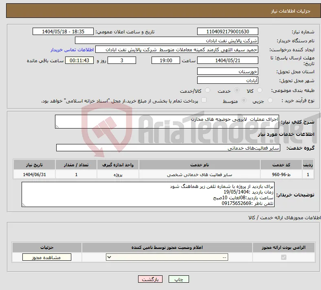Click the شرح کلی نیاز text area
The width and height of the screenshot is (321, 290).
(x=167, y=122)
